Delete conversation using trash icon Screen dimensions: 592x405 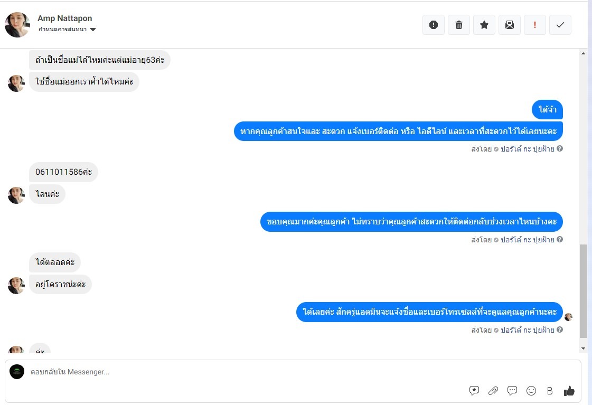click(x=459, y=25)
